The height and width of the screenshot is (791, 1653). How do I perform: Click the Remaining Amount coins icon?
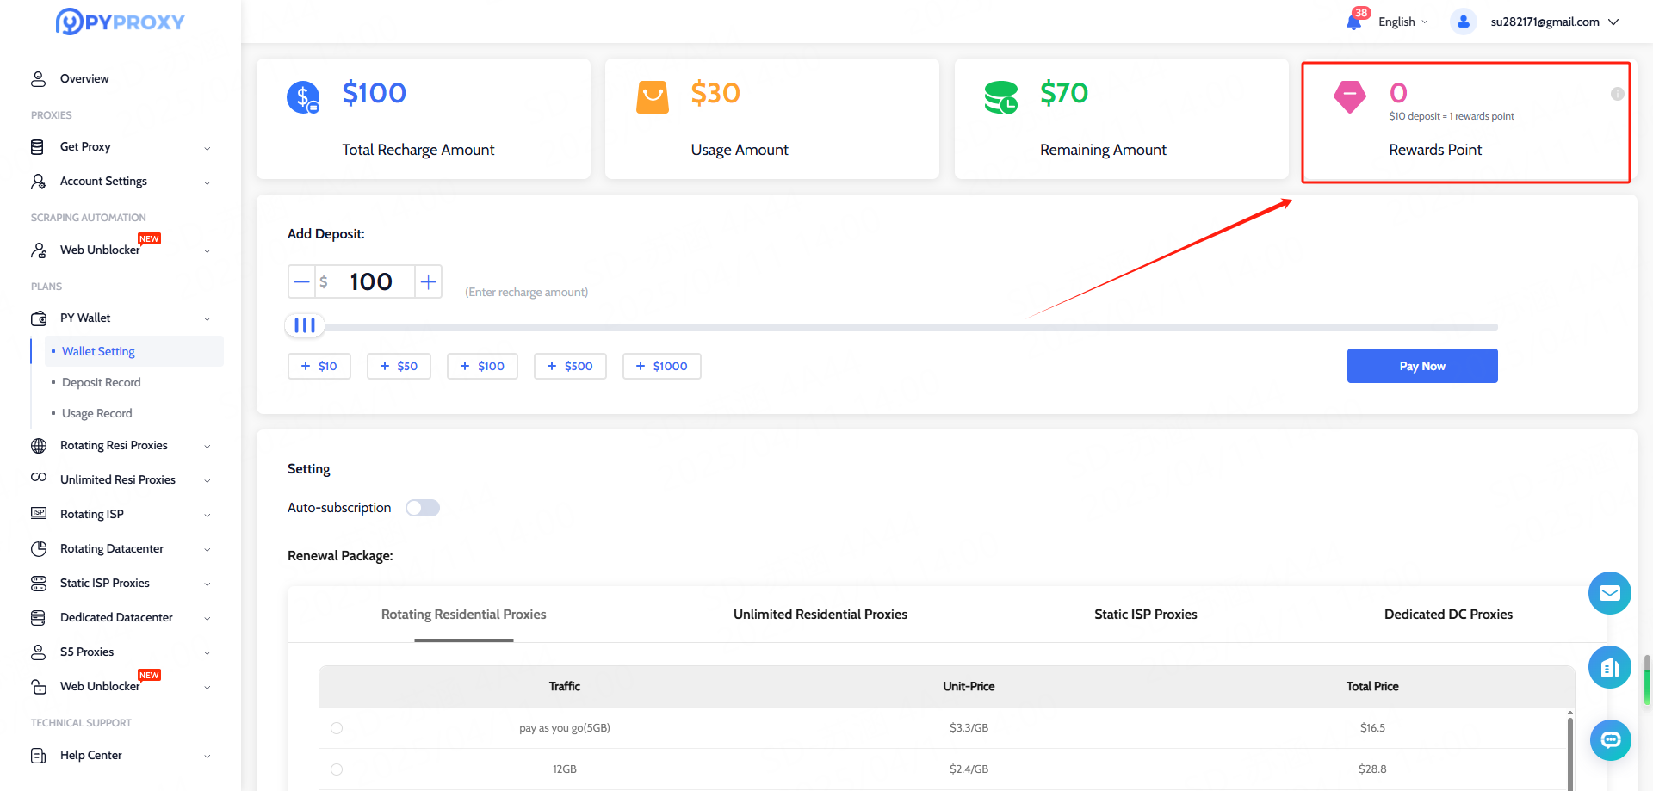(x=1001, y=97)
